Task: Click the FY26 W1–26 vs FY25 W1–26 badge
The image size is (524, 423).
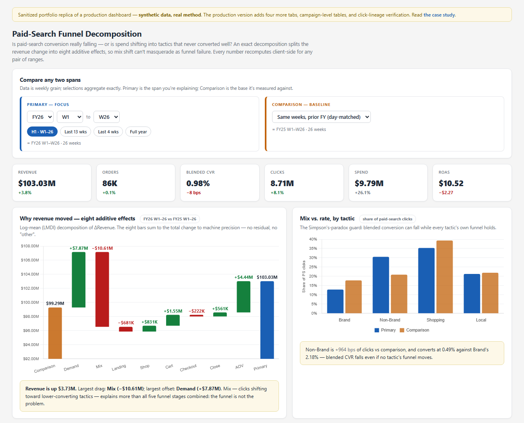Action: pos(170,219)
